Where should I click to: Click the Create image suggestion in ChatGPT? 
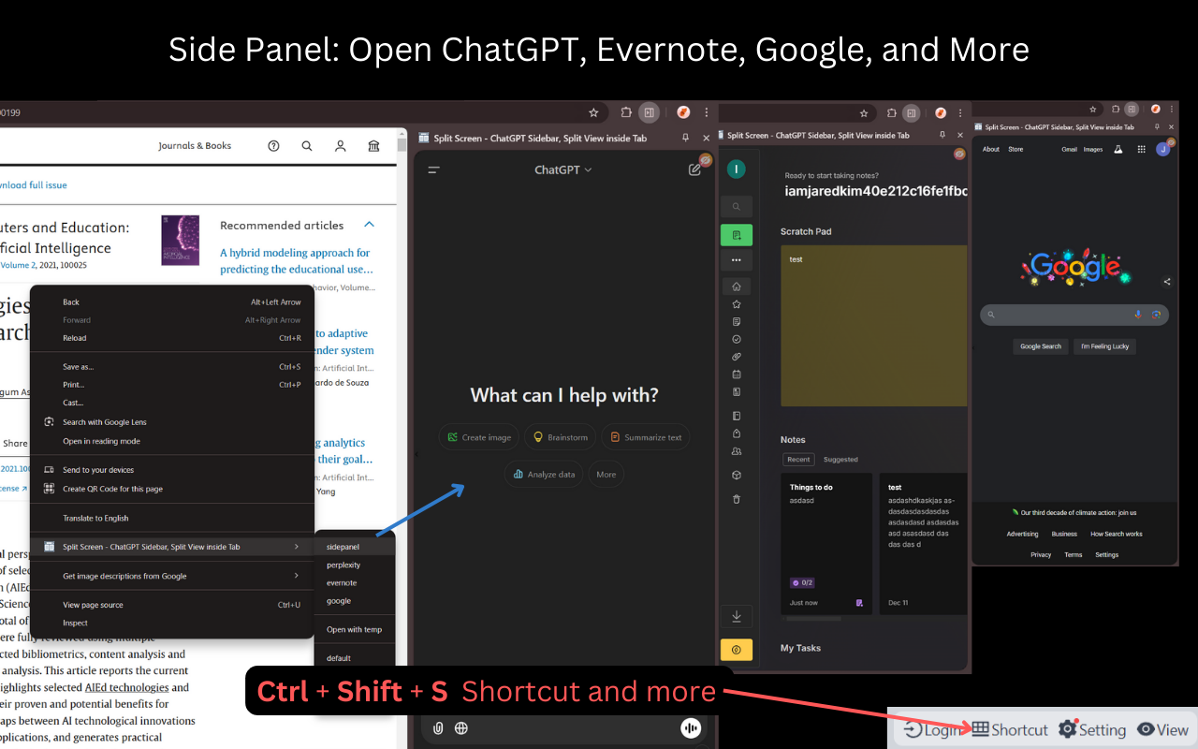pos(479,437)
